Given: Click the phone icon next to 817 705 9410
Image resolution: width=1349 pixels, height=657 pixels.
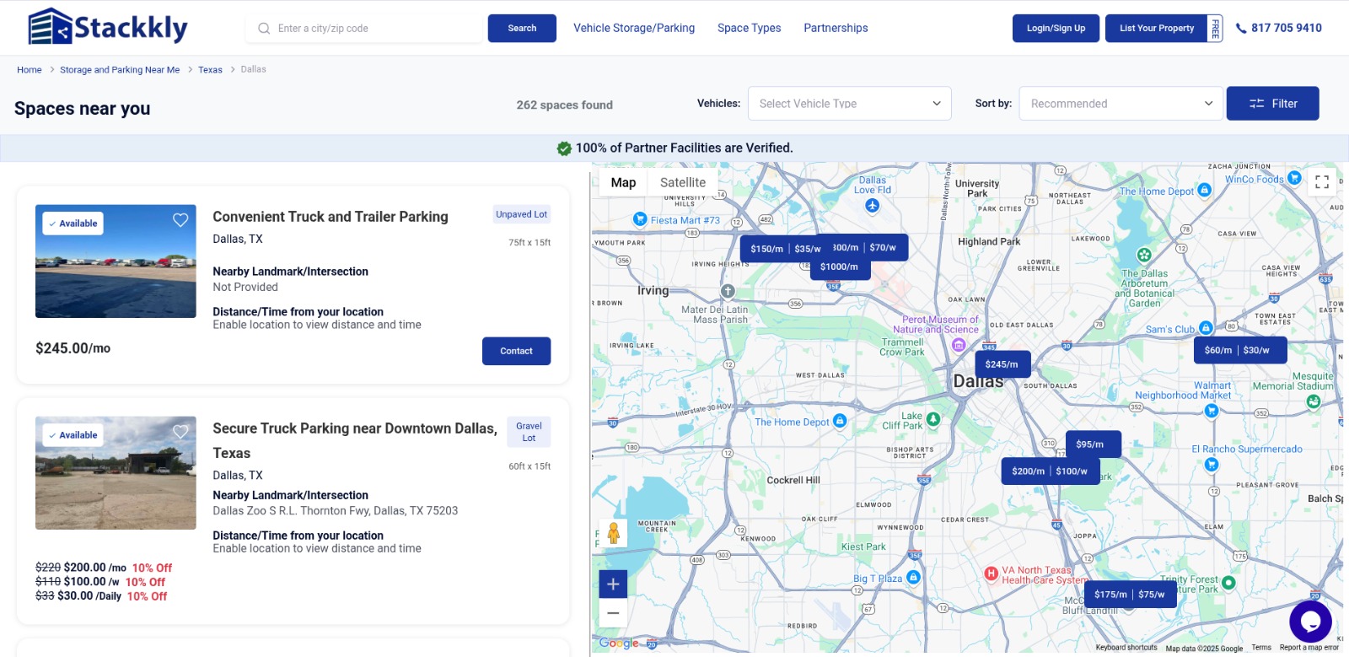Looking at the screenshot, I should click(1241, 29).
